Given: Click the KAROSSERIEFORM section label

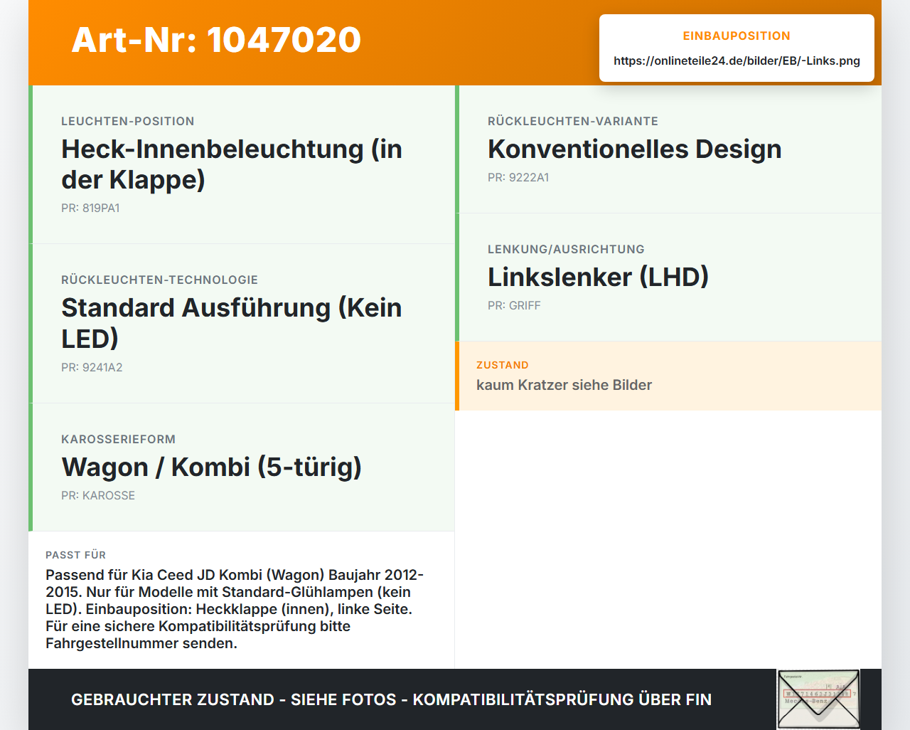Looking at the screenshot, I should (118, 440).
